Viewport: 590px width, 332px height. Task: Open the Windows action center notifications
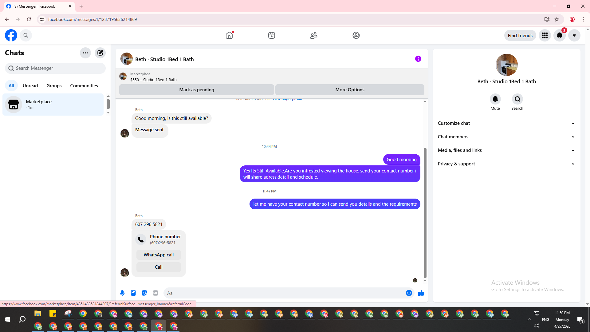click(x=580, y=320)
